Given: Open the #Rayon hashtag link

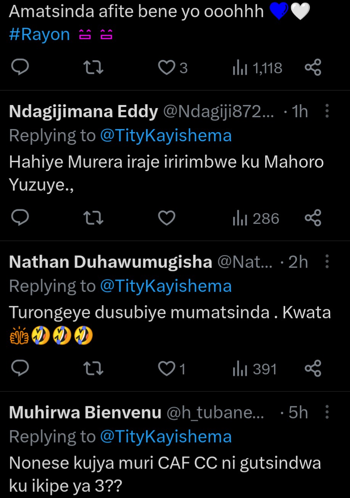Looking at the screenshot, I should [x=39, y=34].
